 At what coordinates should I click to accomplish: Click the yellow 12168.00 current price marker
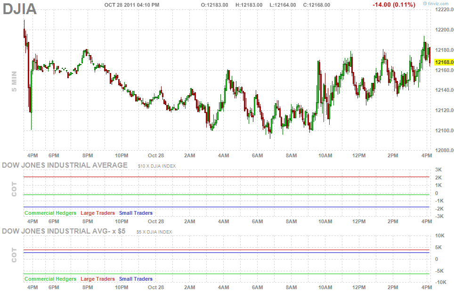coord(444,62)
